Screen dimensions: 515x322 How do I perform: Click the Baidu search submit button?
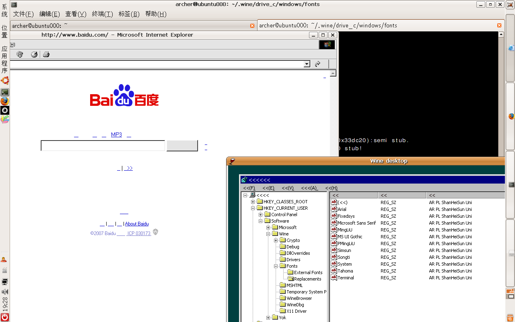coord(182,146)
